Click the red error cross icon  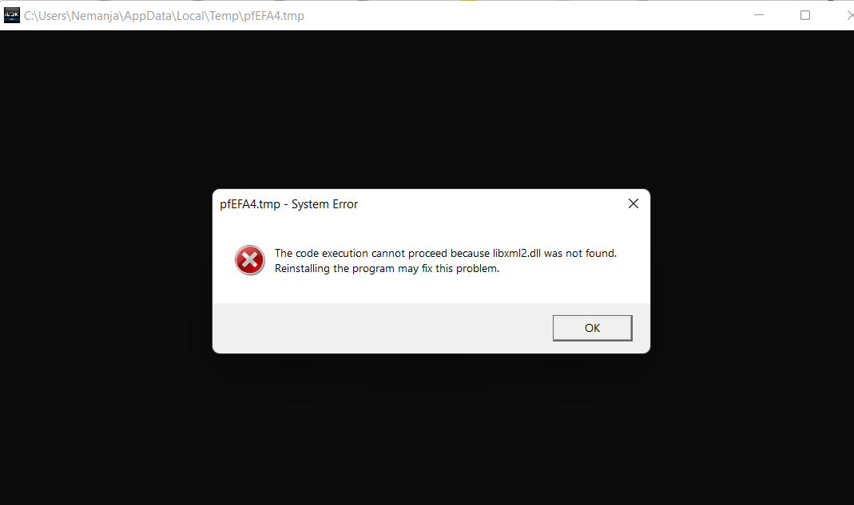click(250, 260)
